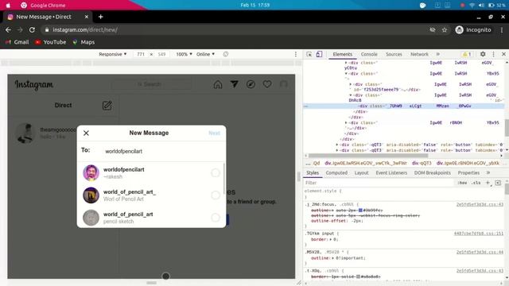The height and width of the screenshot is (286, 509).
Task: Open Chrome three-dot menu
Action: pos(502,30)
